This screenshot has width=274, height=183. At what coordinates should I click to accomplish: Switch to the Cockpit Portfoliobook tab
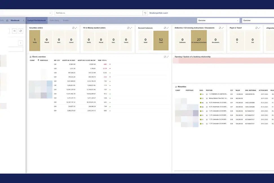37,20
